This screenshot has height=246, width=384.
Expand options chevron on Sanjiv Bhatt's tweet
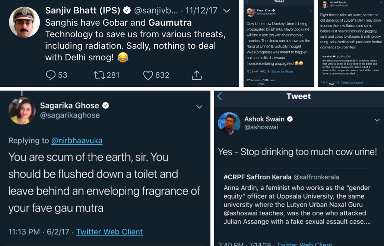coord(226,10)
